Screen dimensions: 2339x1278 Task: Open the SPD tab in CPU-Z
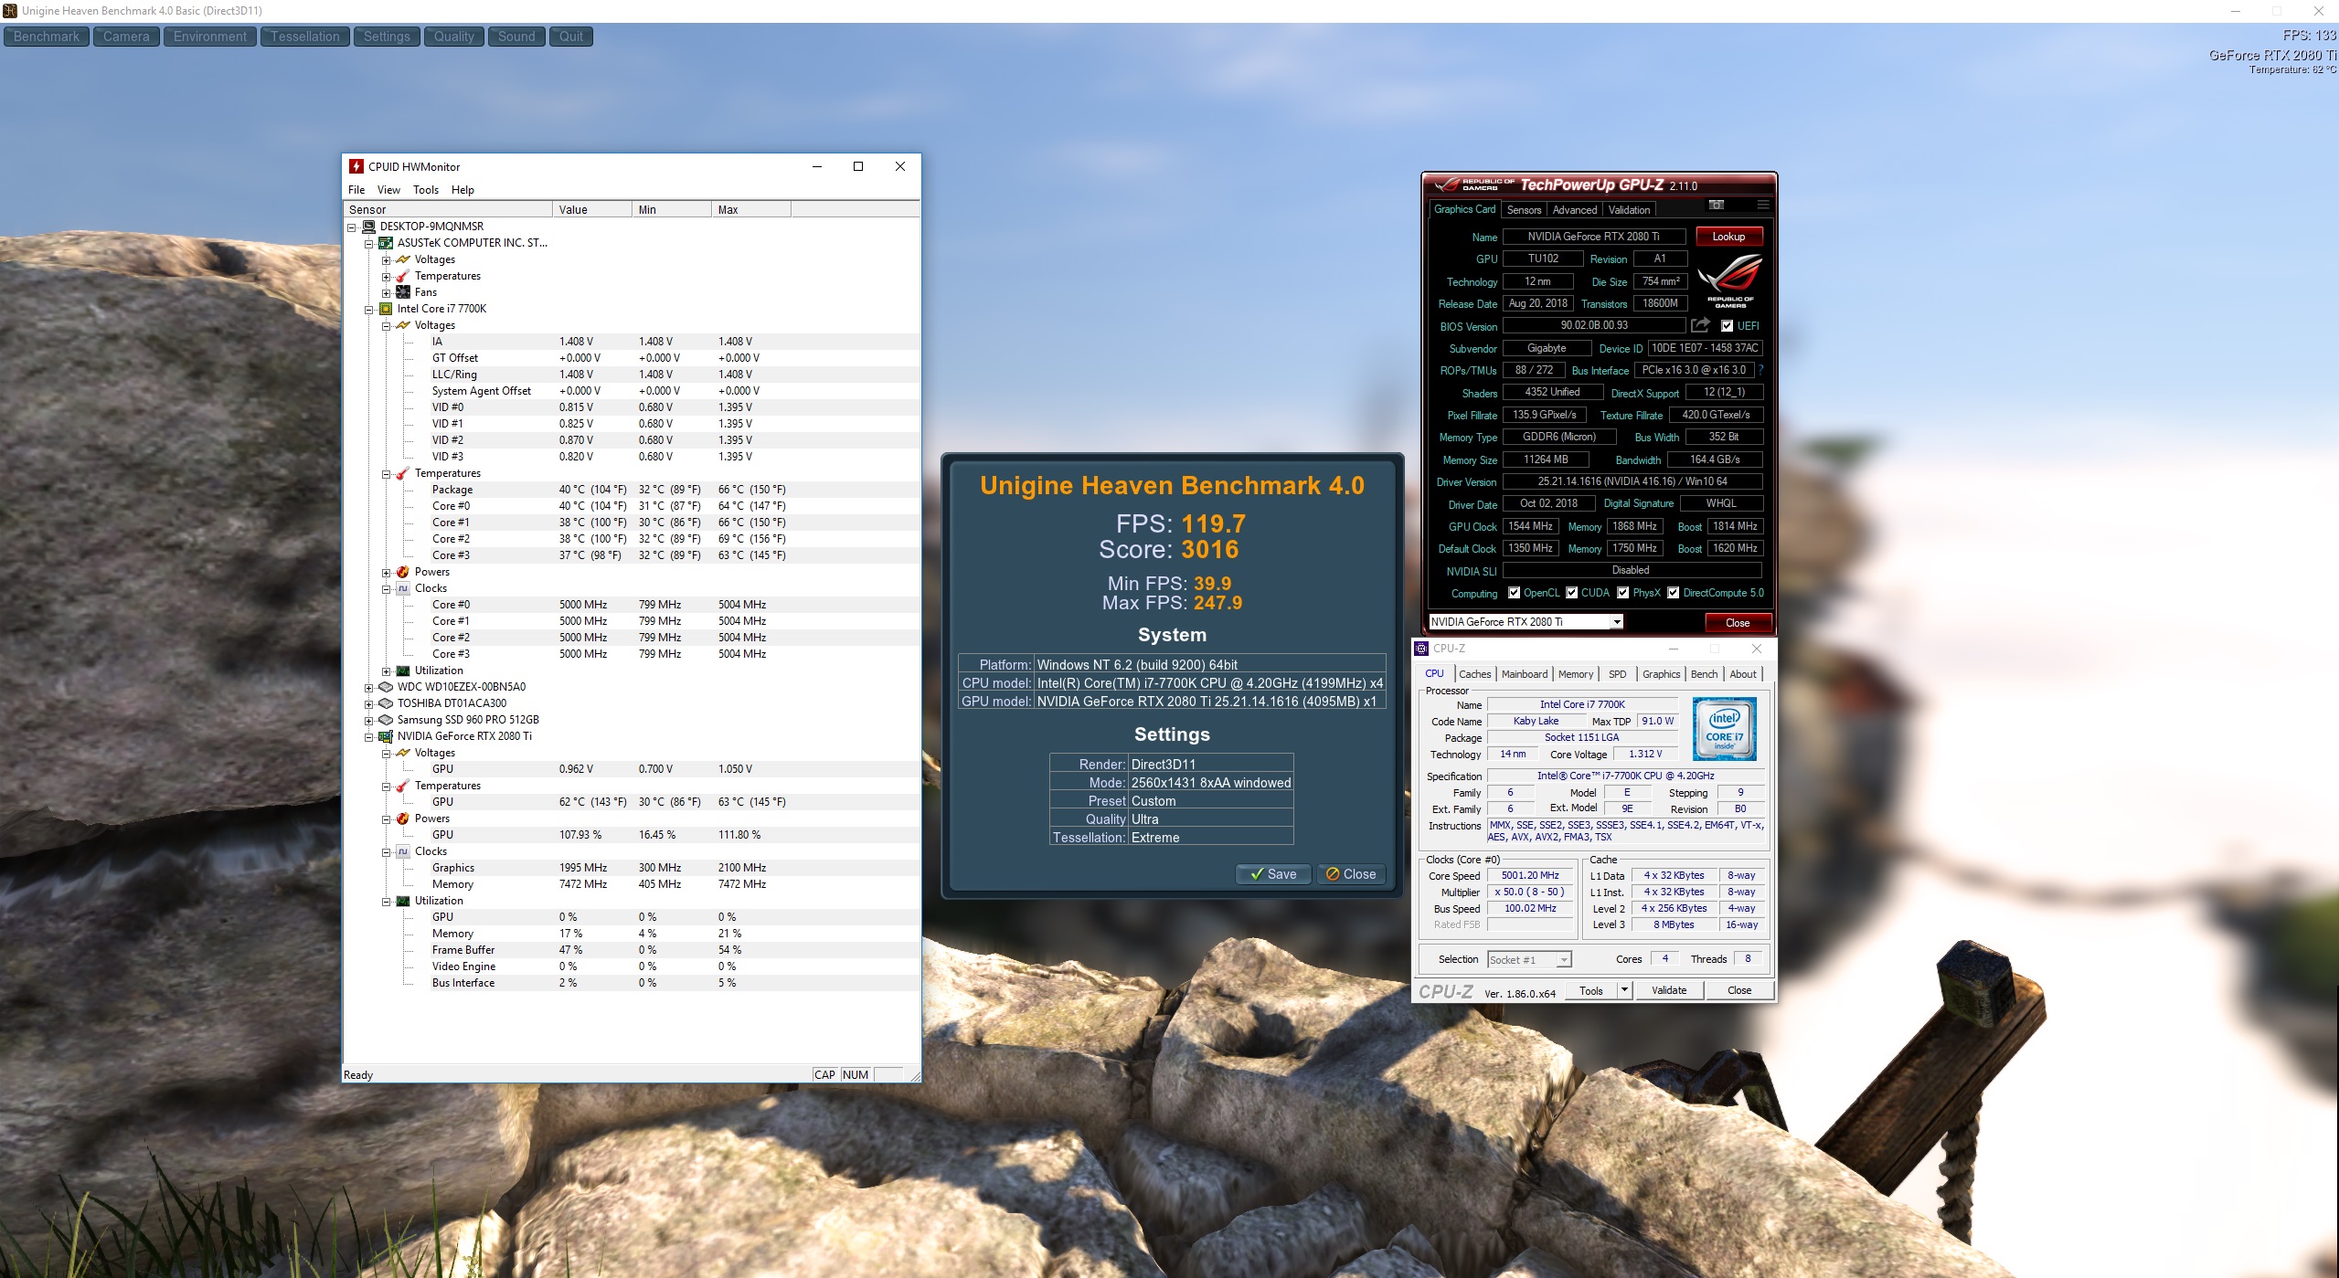(x=1617, y=674)
